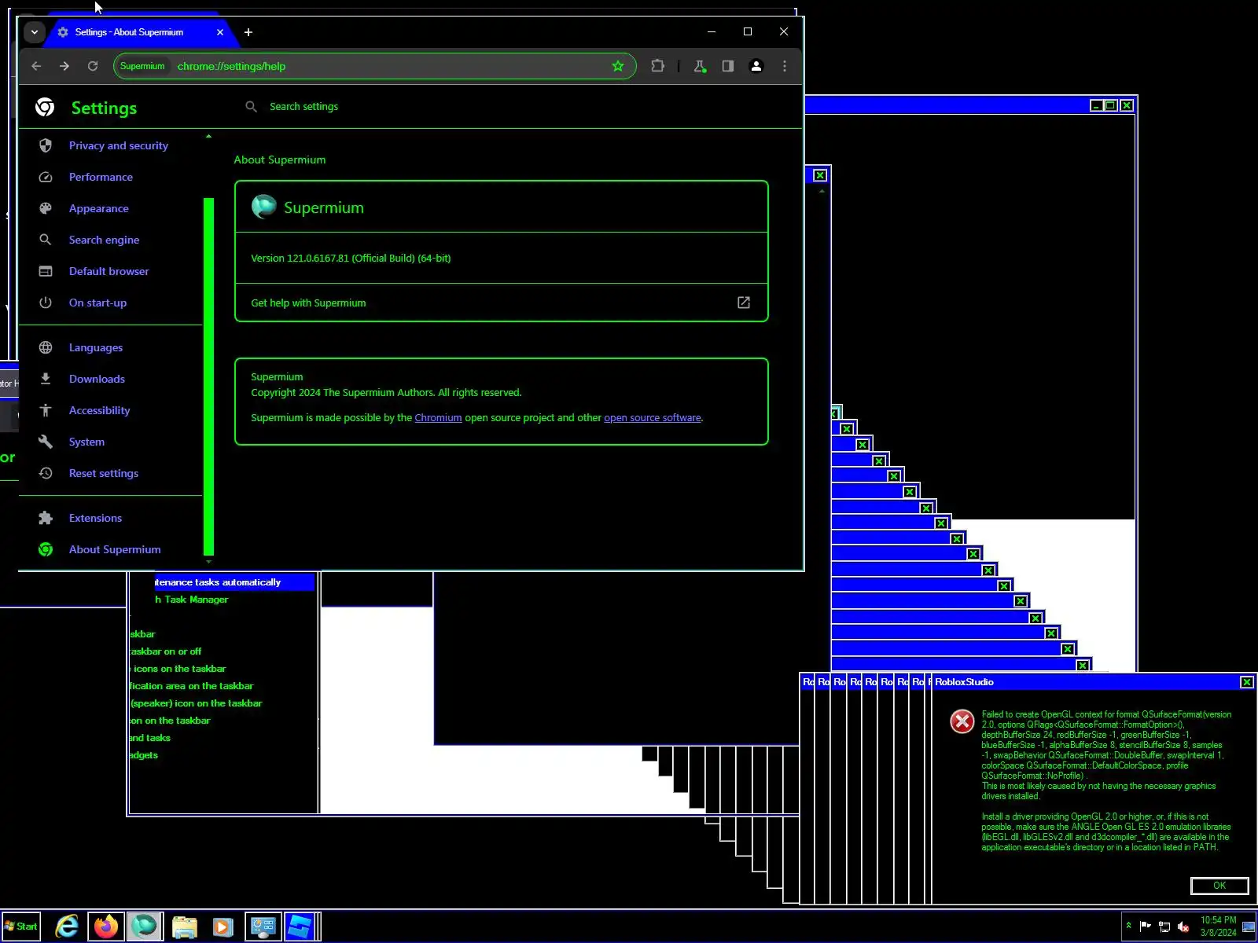
Task: Launch Firefox from the taskbar
Action: point(106,926)
